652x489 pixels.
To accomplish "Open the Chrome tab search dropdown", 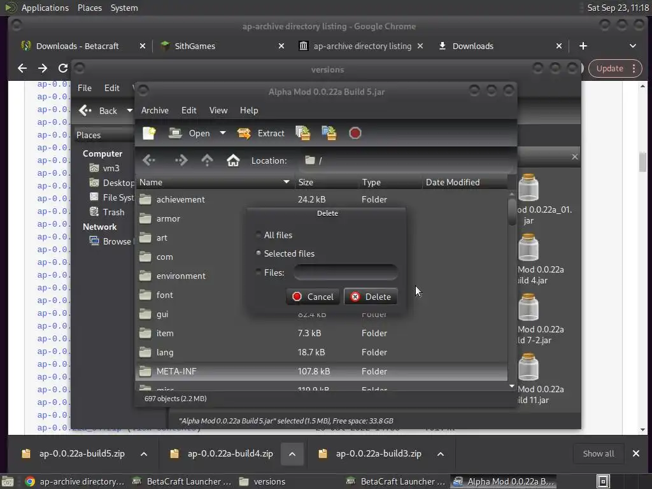I will pos(632,46).
